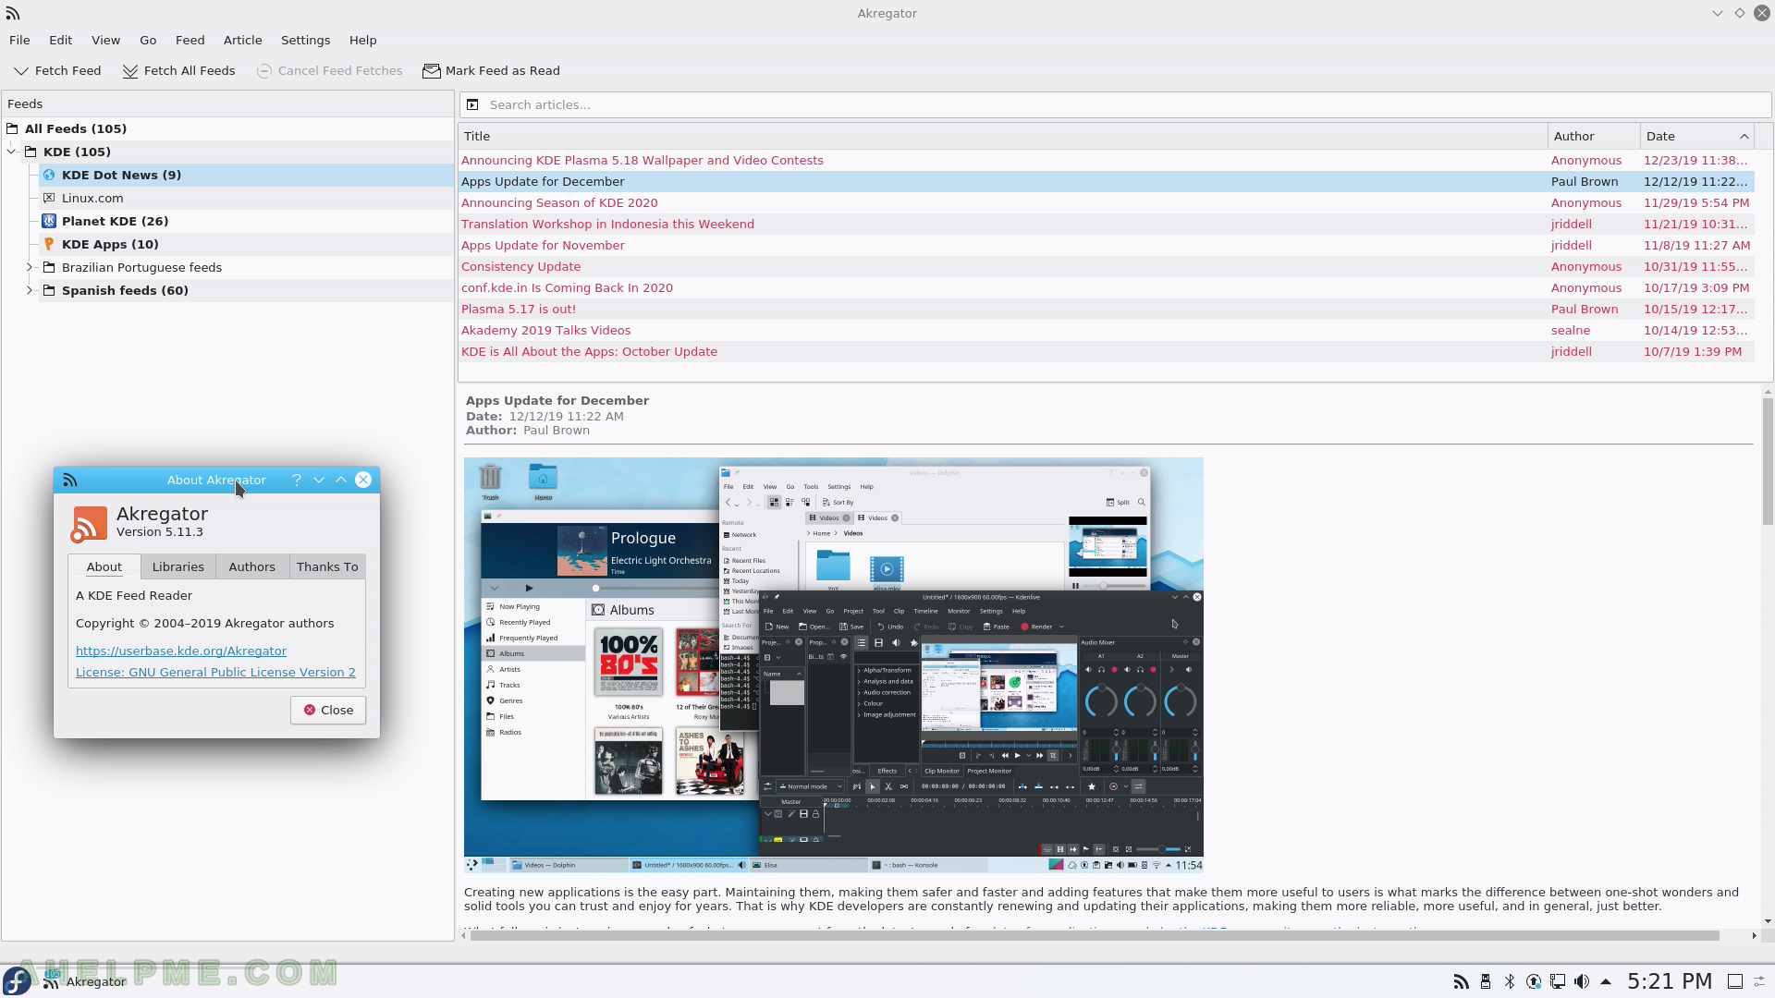Click the Brazilian Portuguese feeds folder icon

(x=49, y=267)
